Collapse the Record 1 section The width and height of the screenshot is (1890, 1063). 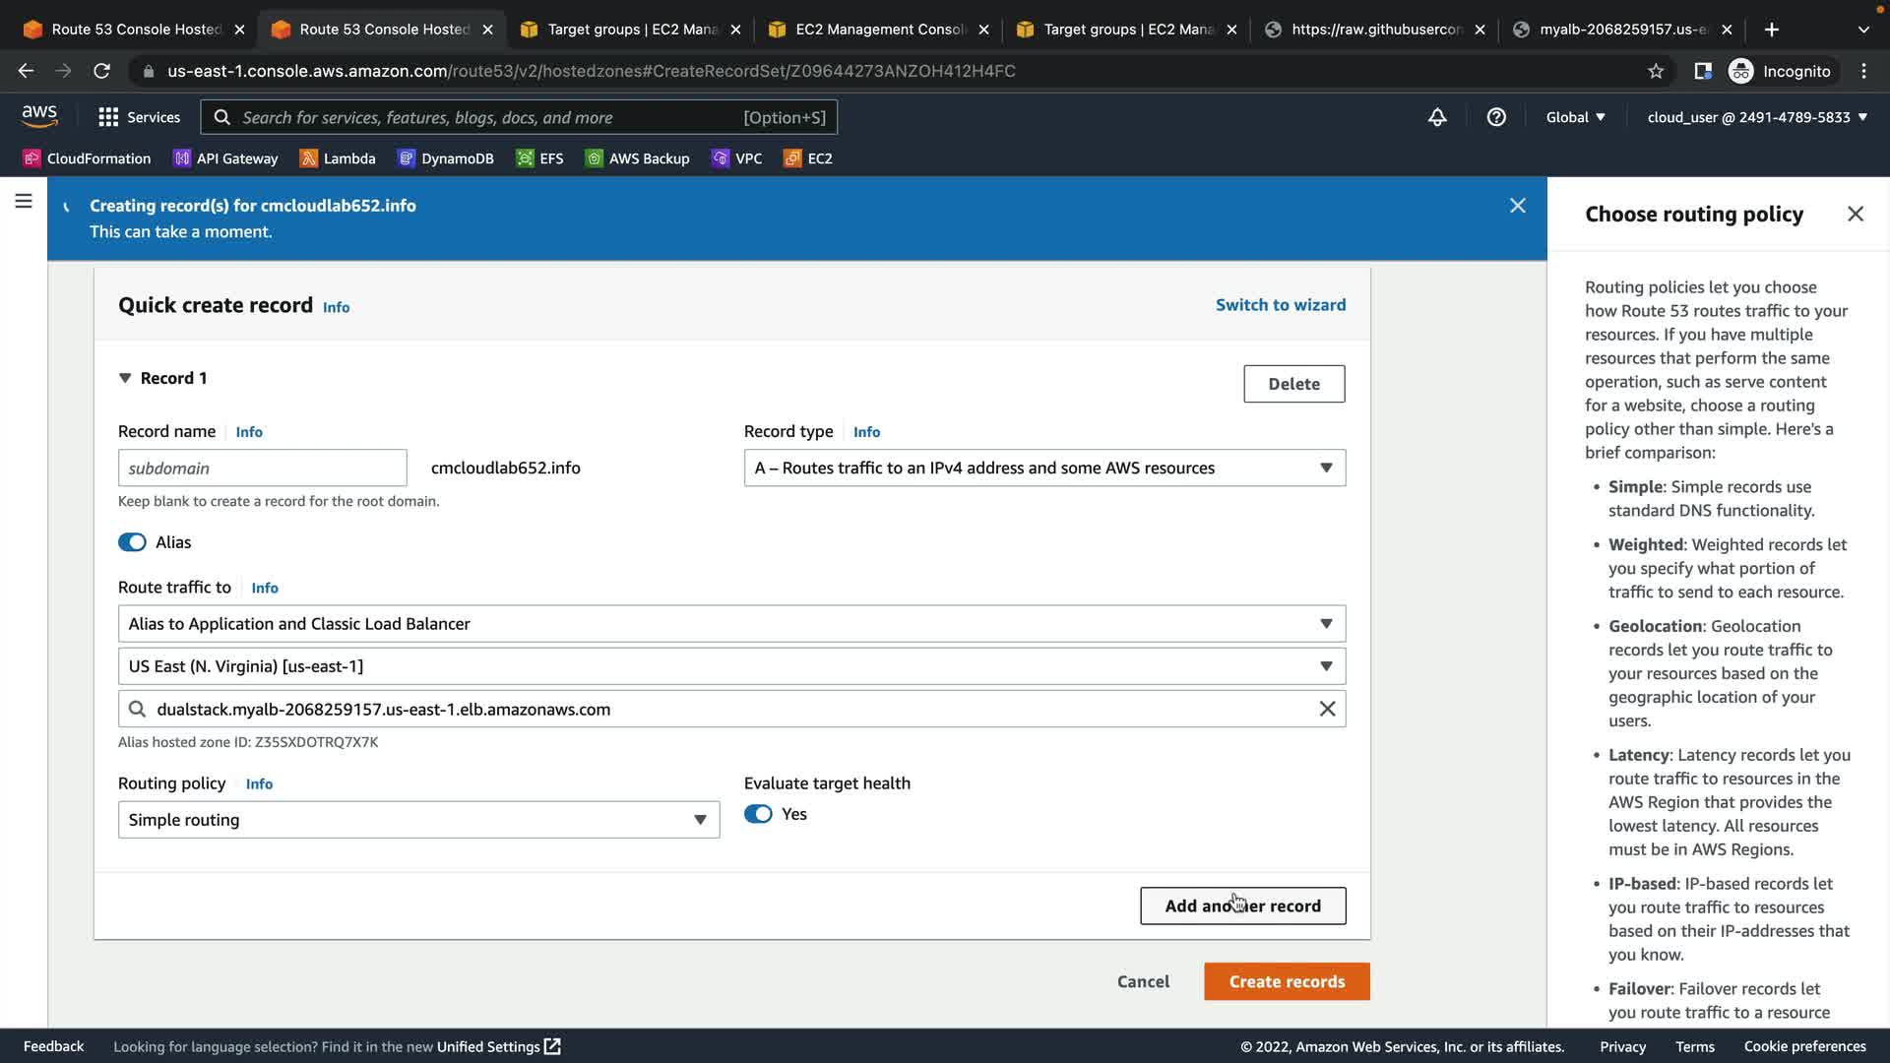[x=125, y=378]
